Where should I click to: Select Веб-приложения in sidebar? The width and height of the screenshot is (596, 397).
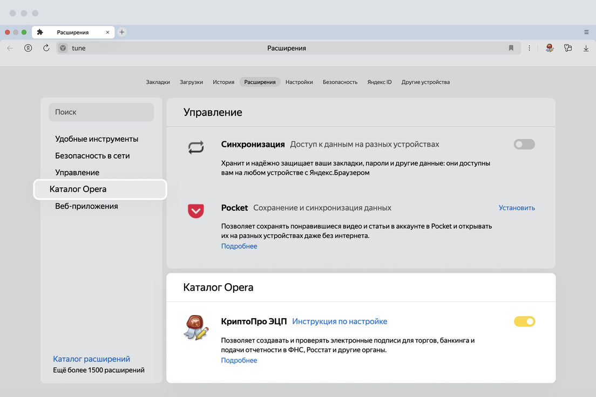click(86, 206)
